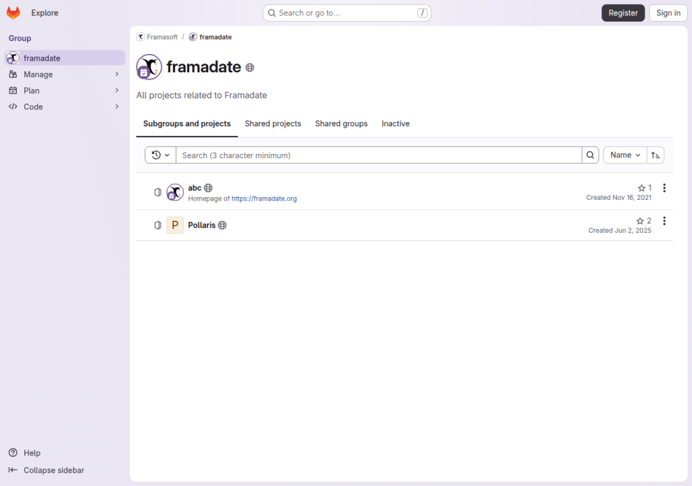Open the recent searches history dropdown
The image size is (692, 486).
161,155
